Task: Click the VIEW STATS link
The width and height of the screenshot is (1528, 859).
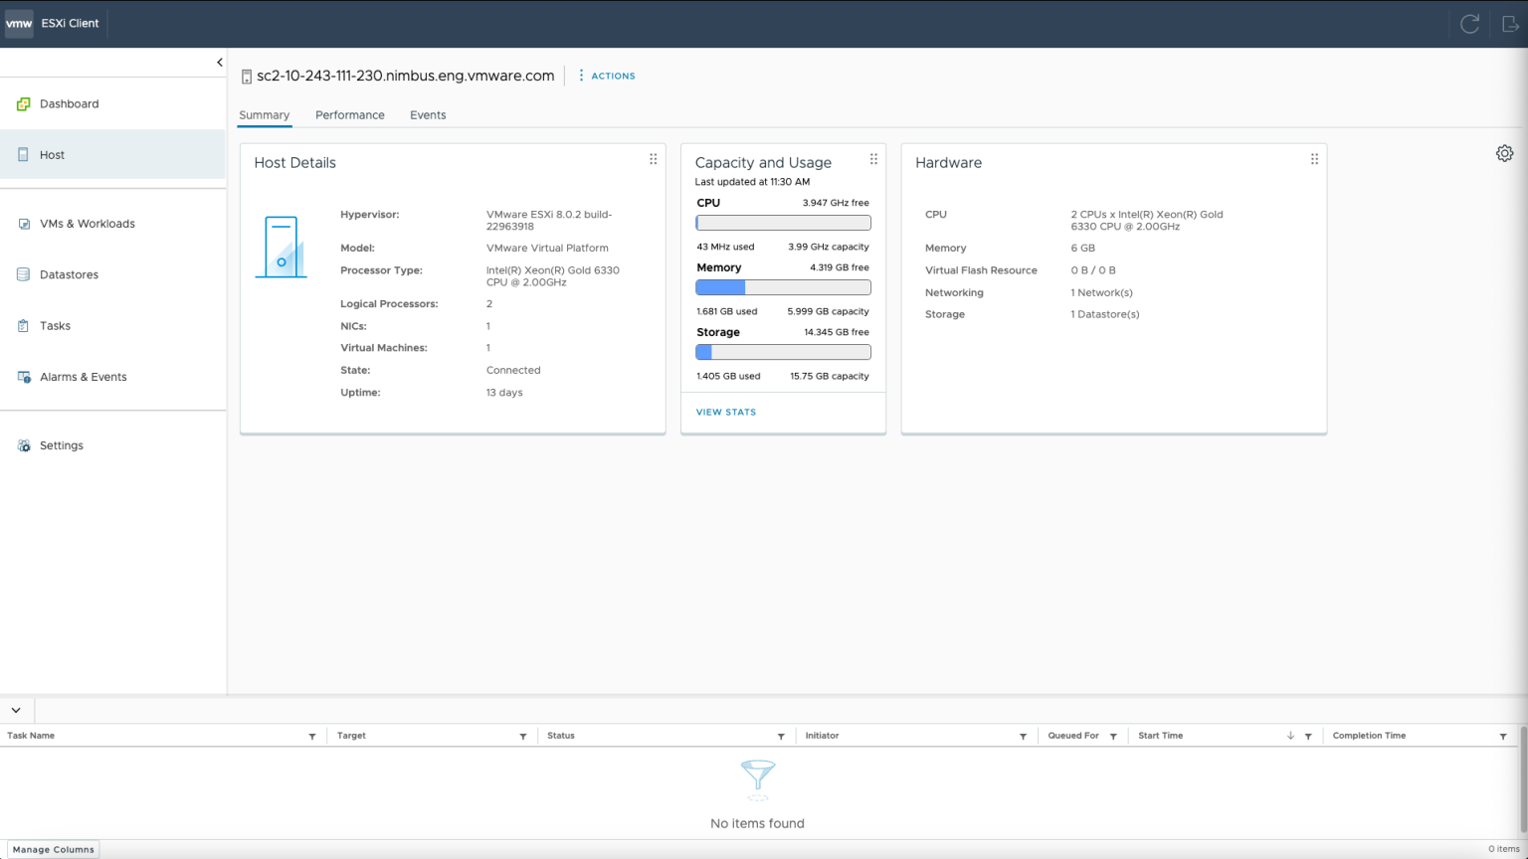Action: coord(726,412)
